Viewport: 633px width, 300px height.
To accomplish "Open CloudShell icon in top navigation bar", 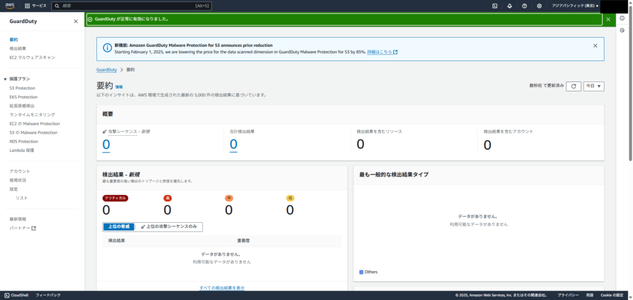I will pos(495,6).
